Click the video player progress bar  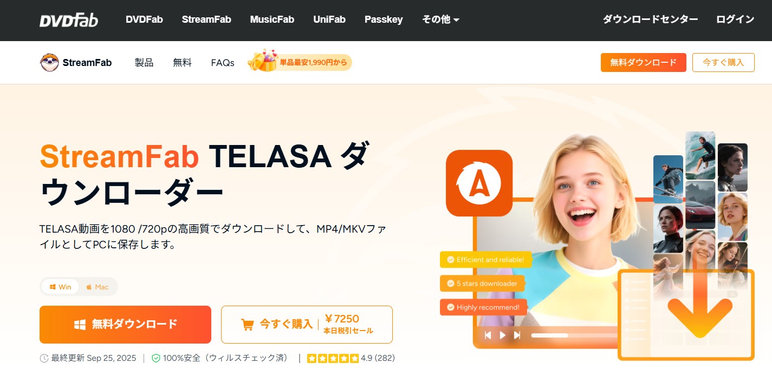pyautogui.click(x=574, y=335)
